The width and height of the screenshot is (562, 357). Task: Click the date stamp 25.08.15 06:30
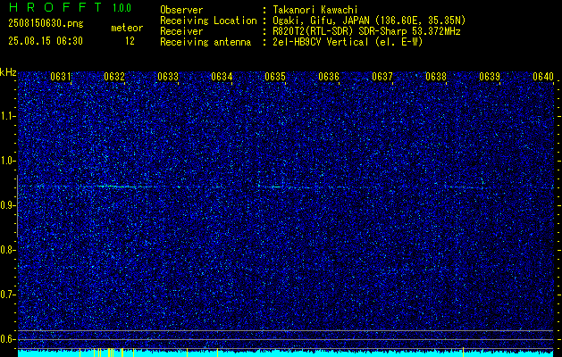click(x=46, y=41)
